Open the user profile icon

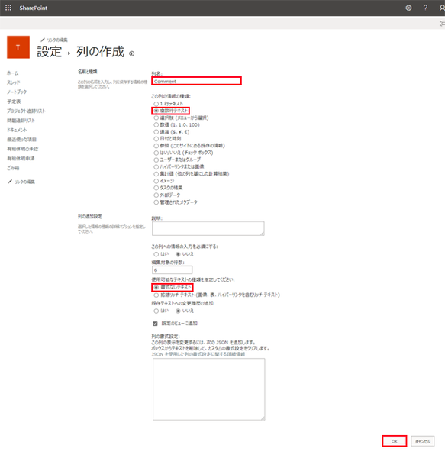[442, 8]
